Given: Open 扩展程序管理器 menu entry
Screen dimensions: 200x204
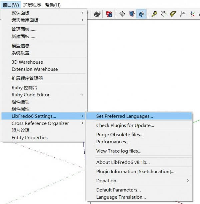Looking at the screenshot, I should (x=44, y=78).
